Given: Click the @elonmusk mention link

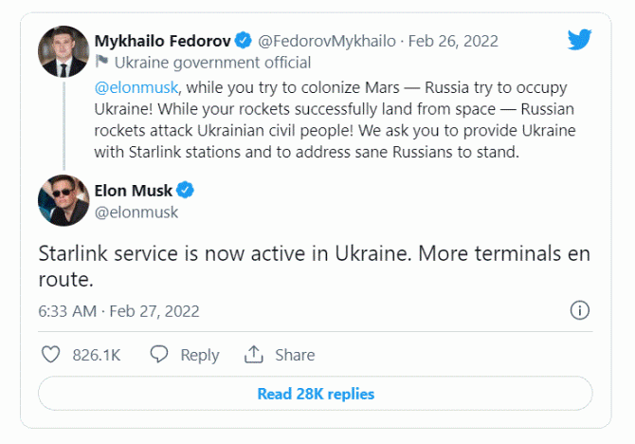Looking at the screenshot, I should point(133,86).
